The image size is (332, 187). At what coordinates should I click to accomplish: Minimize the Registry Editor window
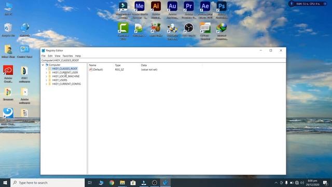click(261, 50)
